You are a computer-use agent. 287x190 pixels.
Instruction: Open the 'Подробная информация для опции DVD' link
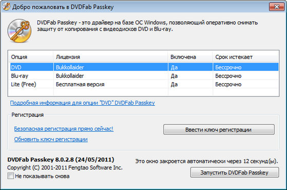(82, 103)
